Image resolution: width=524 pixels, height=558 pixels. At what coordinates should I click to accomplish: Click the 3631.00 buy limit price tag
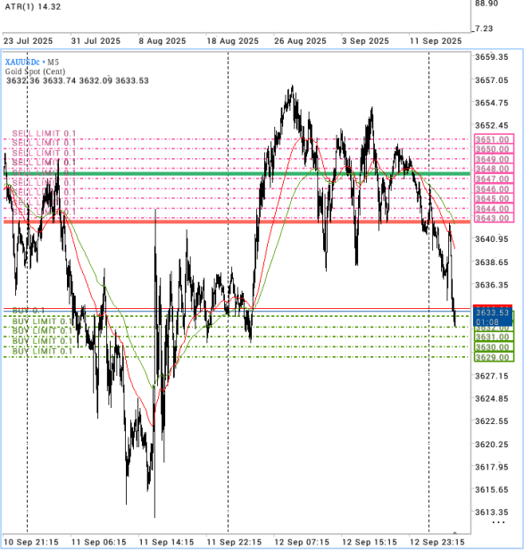coord(495,337)
